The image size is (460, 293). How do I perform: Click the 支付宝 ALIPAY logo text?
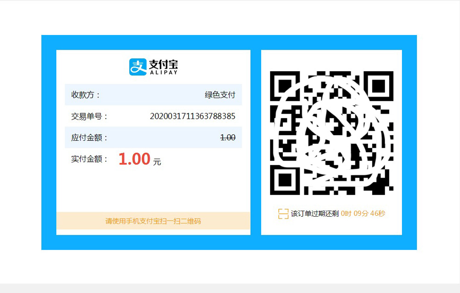coord(163,67)
